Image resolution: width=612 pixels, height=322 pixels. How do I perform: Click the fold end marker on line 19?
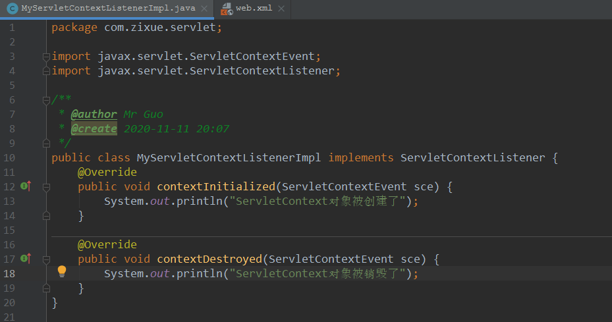(x=46, y=288)
